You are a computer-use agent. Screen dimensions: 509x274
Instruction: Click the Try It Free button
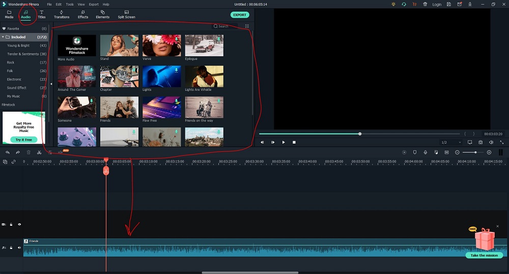pyautogui.click(x=24, y=140)
